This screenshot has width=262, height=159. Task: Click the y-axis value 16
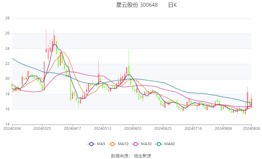(7, 109)
